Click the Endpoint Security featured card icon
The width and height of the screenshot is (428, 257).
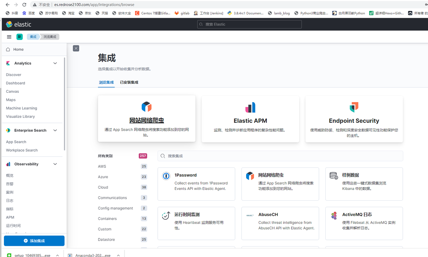tap(354, 107)
